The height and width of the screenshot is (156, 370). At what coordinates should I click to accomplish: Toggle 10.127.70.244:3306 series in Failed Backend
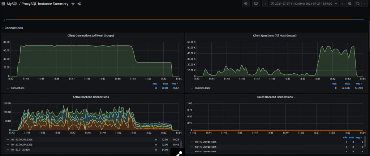click(x=206, y=147)
